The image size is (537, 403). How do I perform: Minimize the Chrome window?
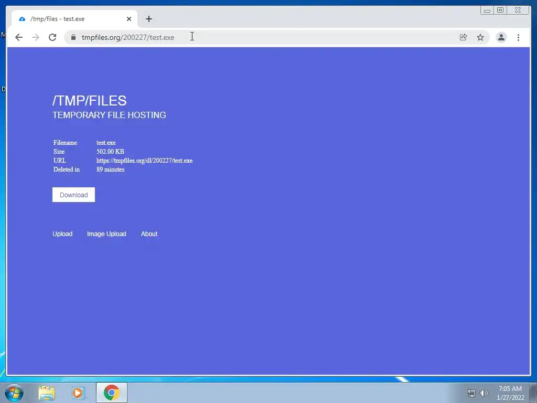487,10
